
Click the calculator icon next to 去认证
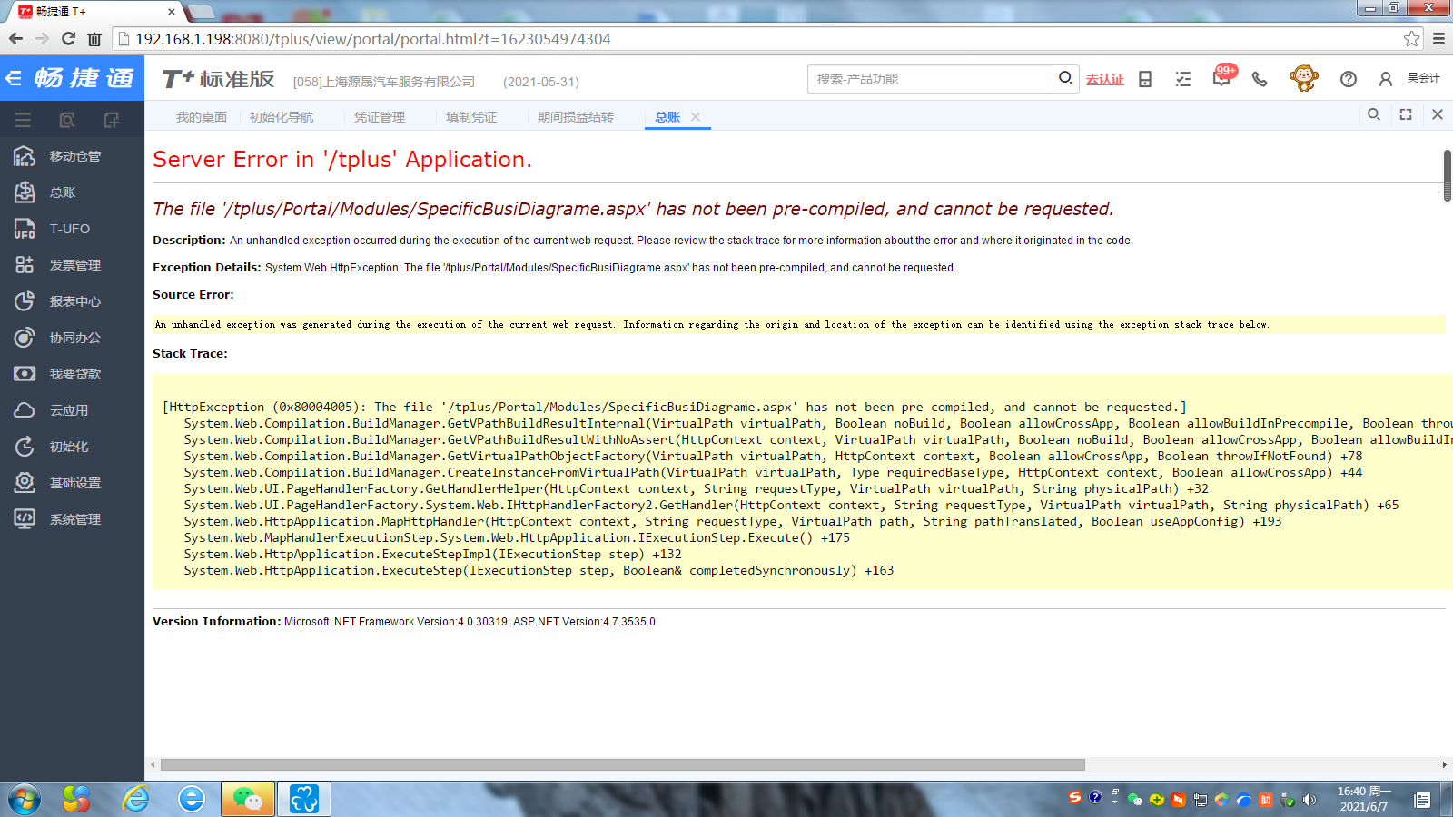pos(1145,80)
